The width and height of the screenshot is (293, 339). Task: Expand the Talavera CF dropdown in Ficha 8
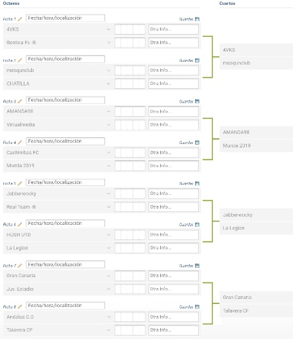58,330
